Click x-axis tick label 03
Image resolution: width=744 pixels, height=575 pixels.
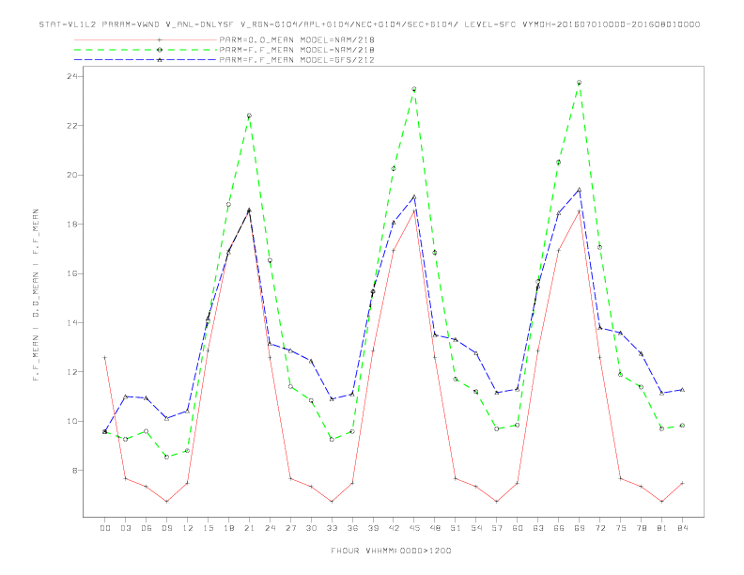point(125,528)
